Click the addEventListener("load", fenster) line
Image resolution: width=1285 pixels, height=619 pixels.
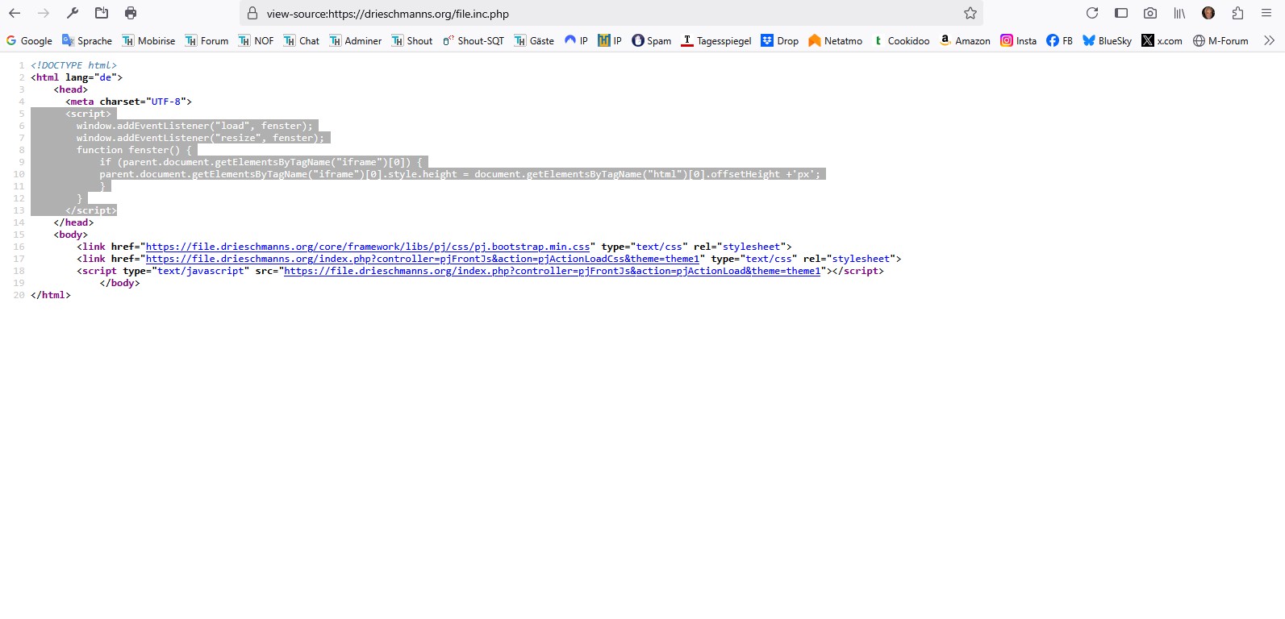click(x=194, y=126)
